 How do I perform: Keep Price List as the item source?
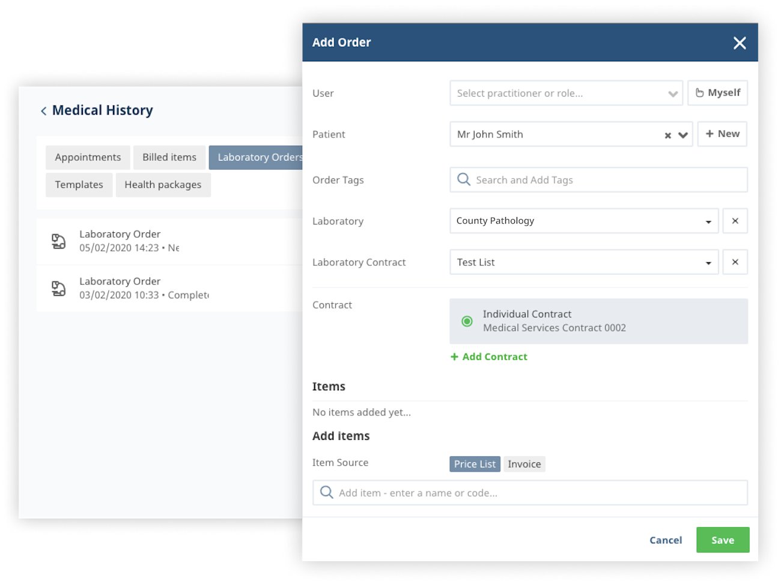pos(474,463)
